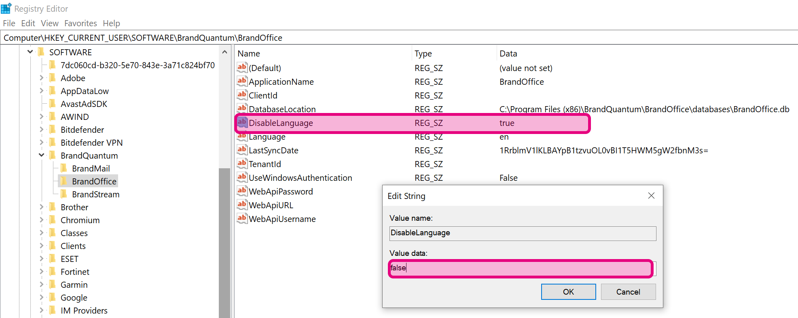Click the DisableLanguage string value icon
Image resolution: width=798 pixels, height=318 pixels.
coord(242,122)
